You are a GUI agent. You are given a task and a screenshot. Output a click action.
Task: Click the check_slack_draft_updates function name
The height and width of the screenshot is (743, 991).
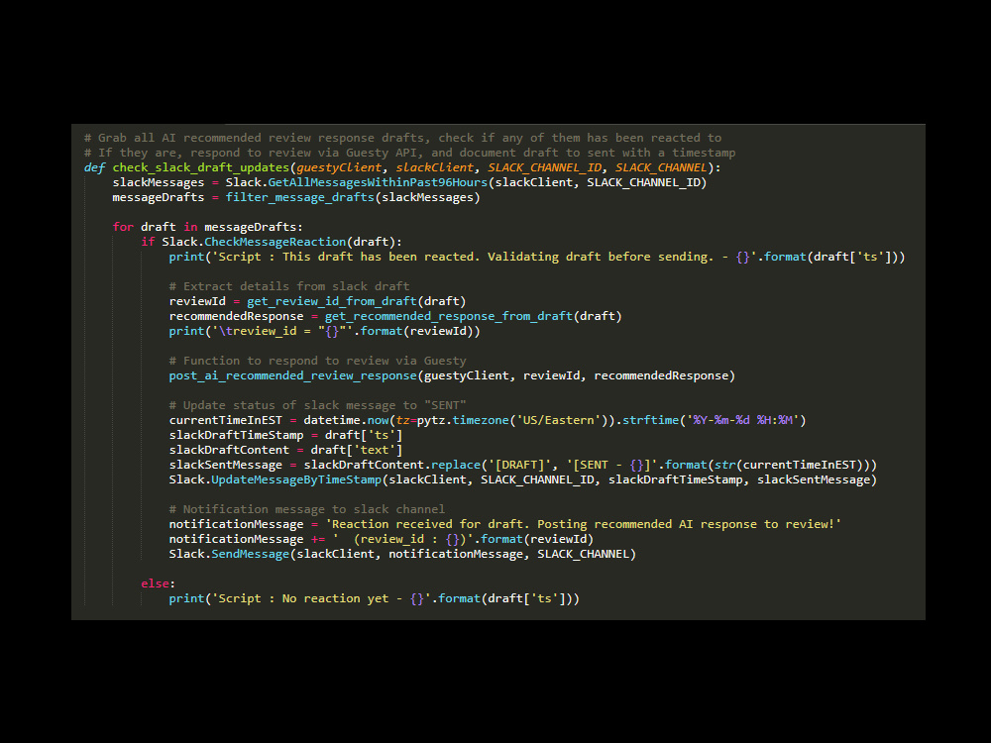[200, 167]
